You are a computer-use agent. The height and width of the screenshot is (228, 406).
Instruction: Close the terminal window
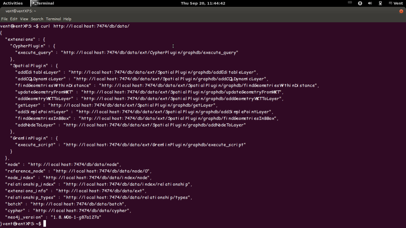click(x=401, y=11)
